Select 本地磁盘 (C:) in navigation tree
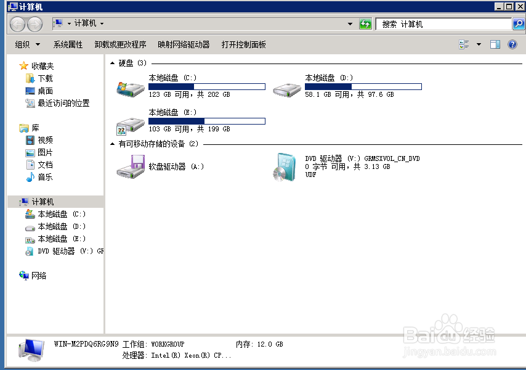This screenshot has height=370, width=526. [x=62, y=214]
